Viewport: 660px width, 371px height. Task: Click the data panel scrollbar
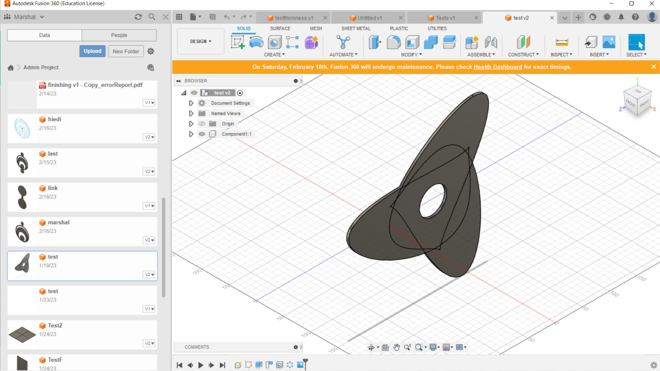(163, 247)
